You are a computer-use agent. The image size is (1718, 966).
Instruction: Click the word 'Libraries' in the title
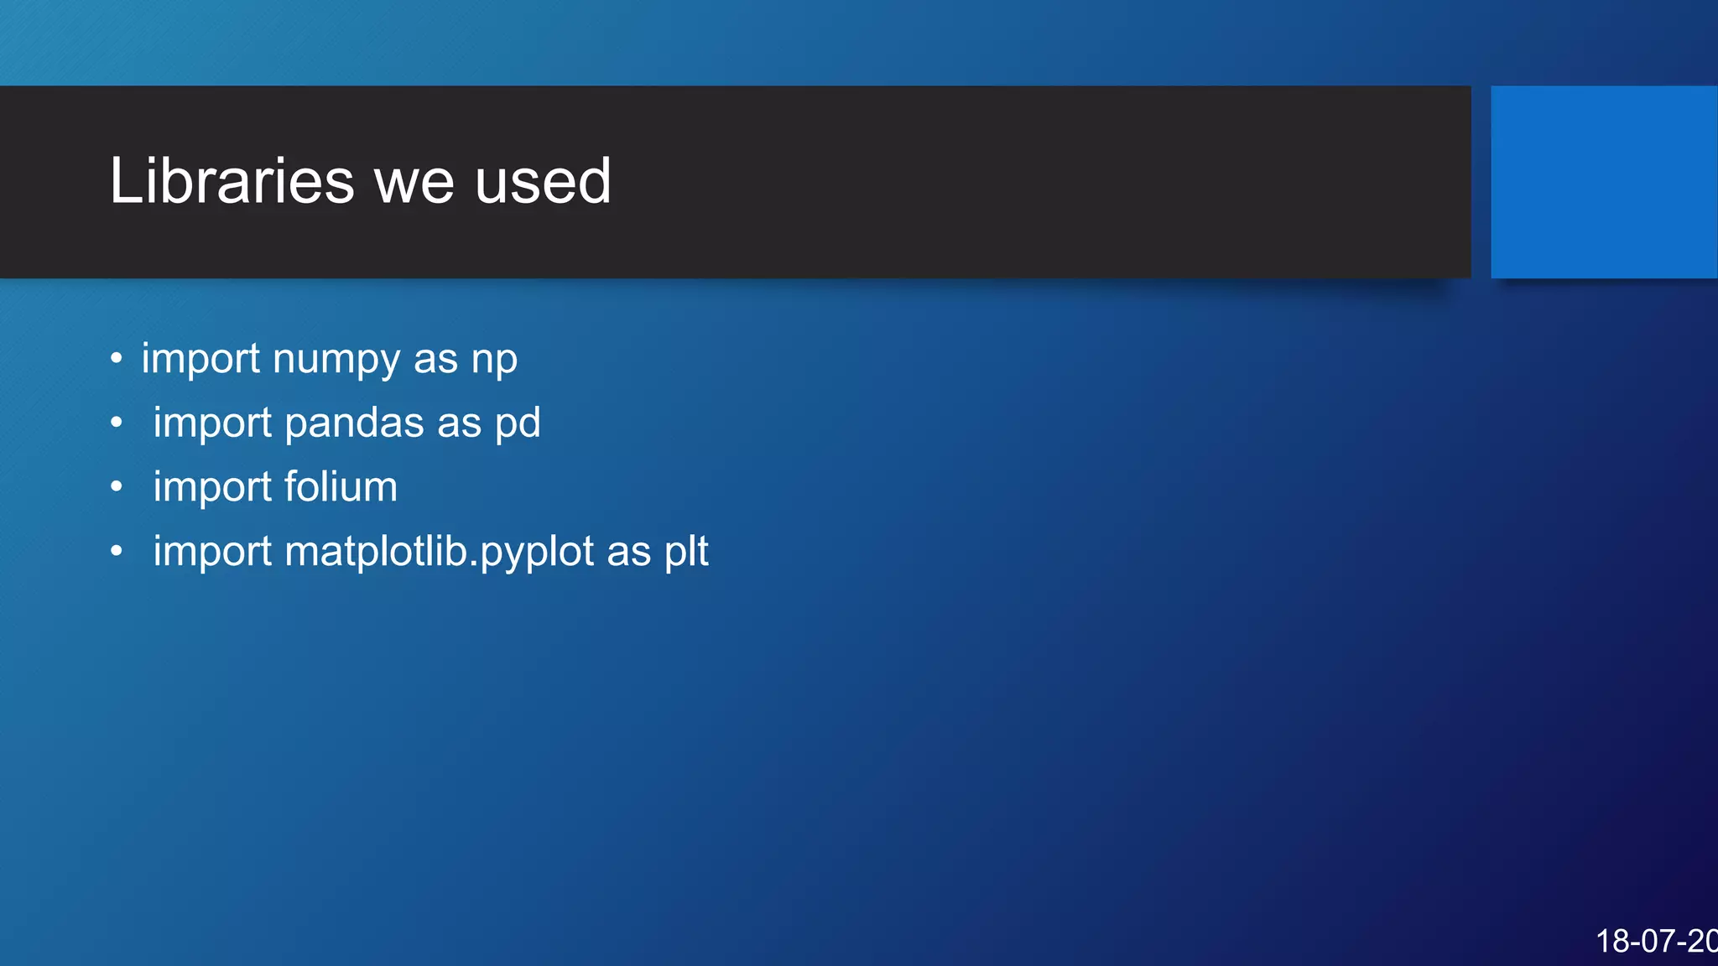click(232, 181)
